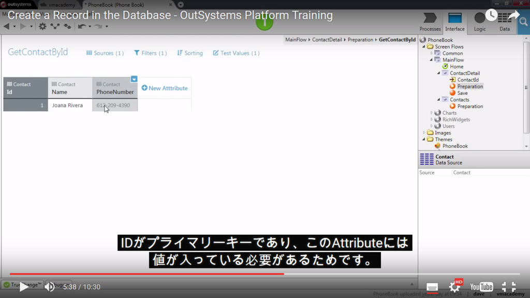Open video on YouTube logo
This screenshot has height=298, width=530.
pyautogui.click(x=481, y=287)
